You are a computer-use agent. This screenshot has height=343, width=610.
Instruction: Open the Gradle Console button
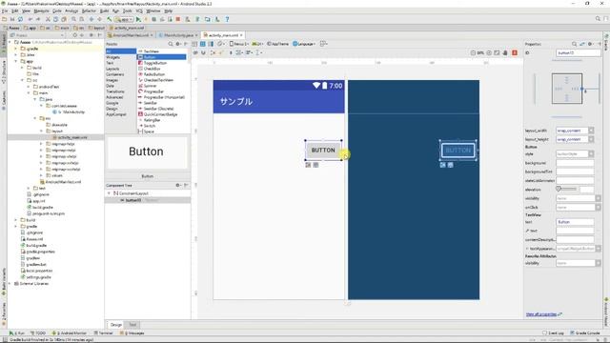point(585,333)
